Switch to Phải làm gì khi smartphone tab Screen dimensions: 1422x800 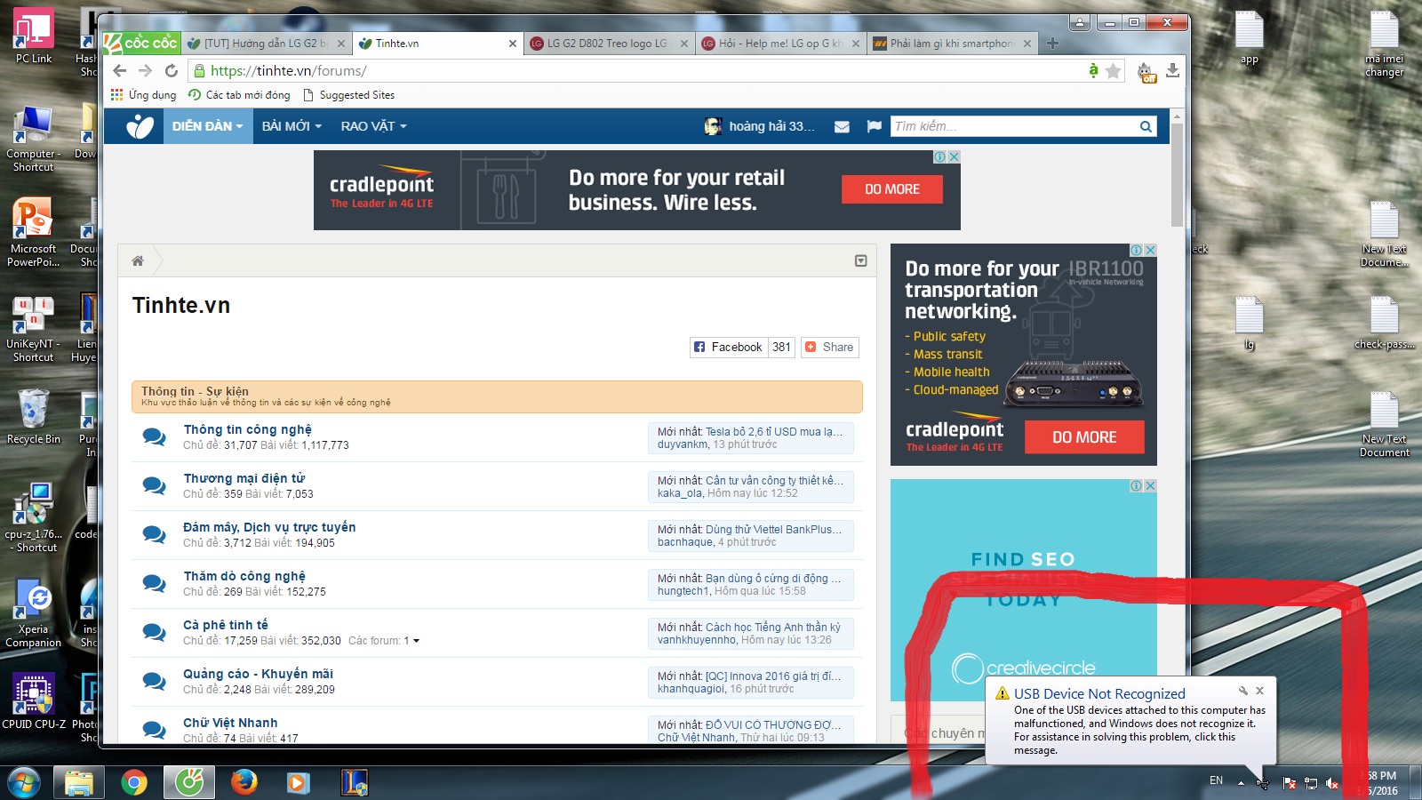[951, 43]
